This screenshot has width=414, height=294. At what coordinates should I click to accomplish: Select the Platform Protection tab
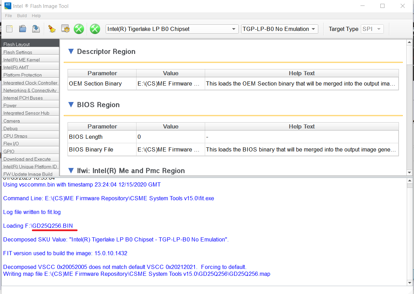[x=30, y=74]
